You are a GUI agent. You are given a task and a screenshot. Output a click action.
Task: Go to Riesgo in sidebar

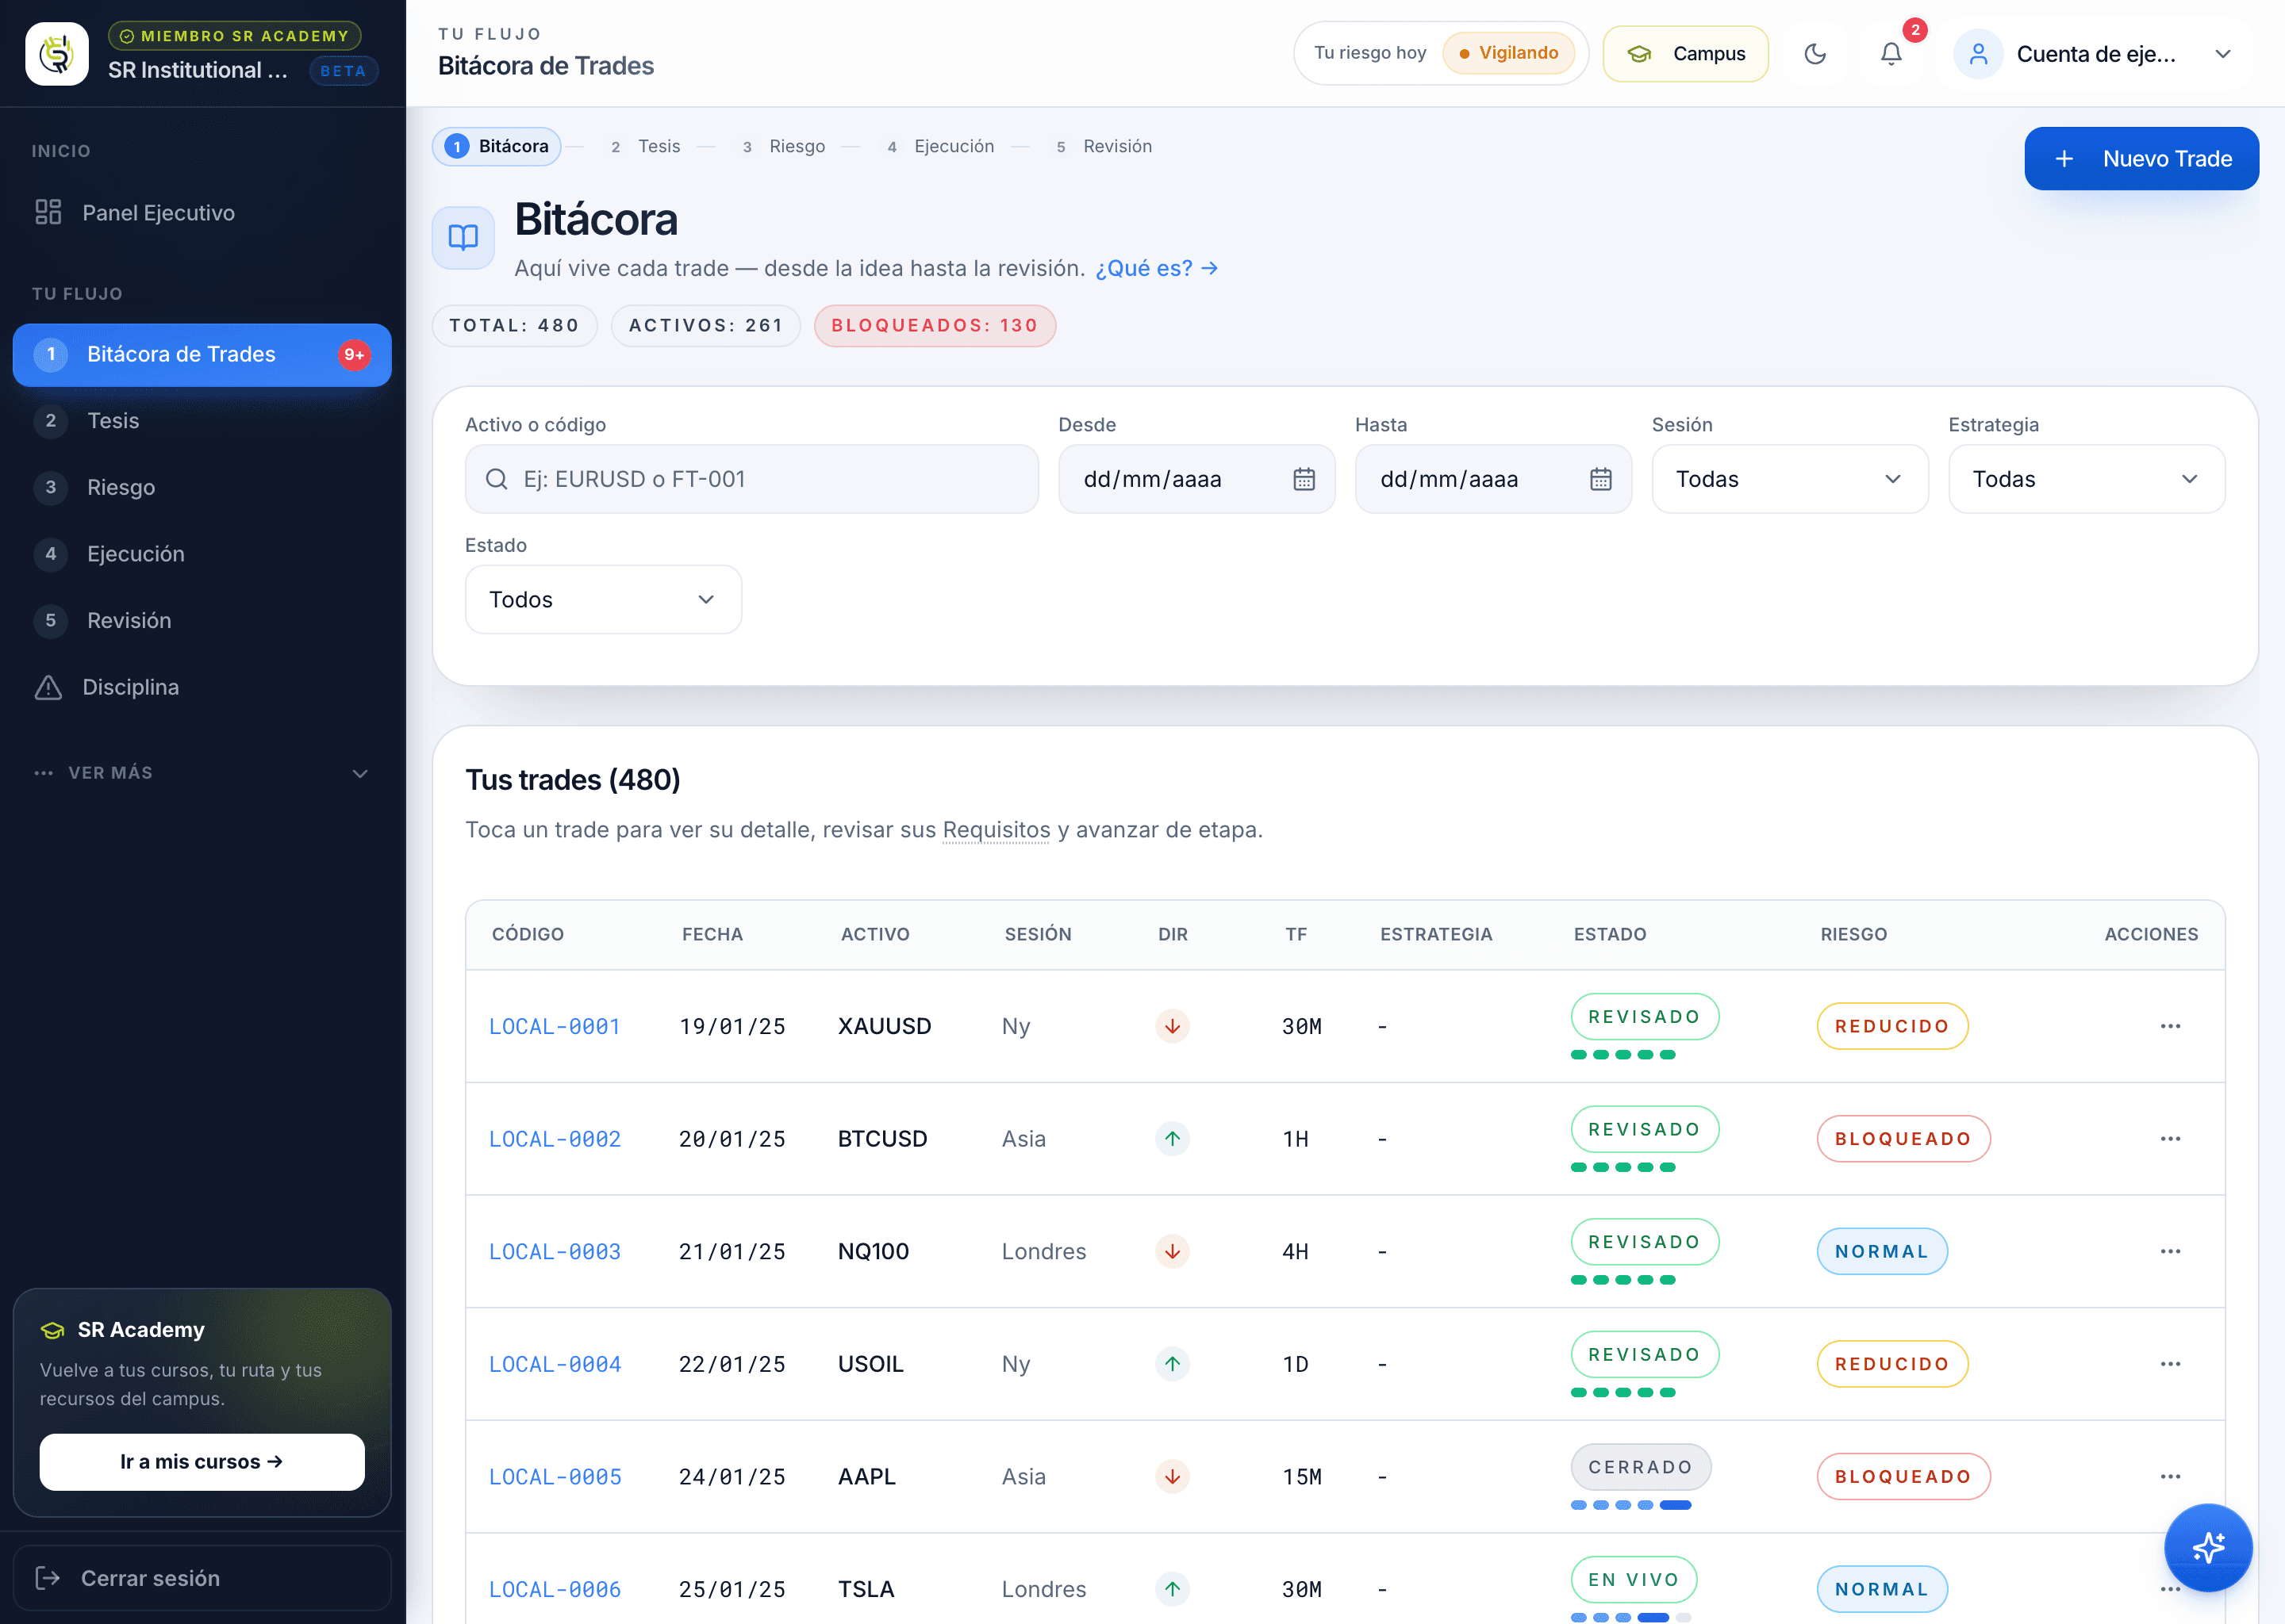[x=202, y=487]
